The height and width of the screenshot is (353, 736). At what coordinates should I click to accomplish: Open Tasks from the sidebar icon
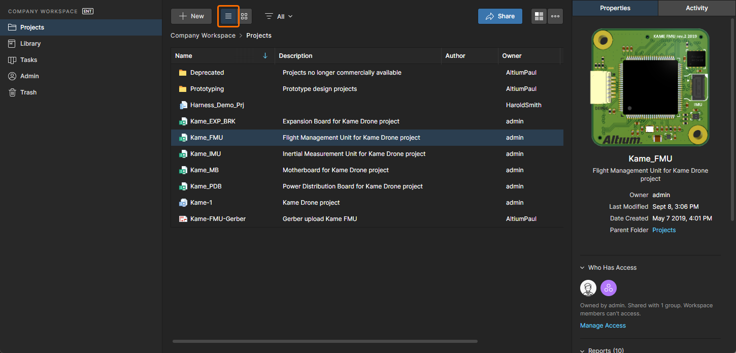point(12,60)
